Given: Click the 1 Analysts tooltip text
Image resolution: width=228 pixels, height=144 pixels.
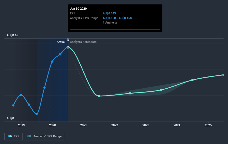Looking at the screenshot, I should [x=110, y=22].
